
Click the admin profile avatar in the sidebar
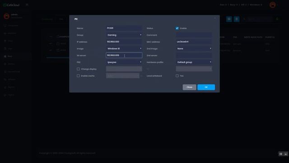(x=6, y=16)
